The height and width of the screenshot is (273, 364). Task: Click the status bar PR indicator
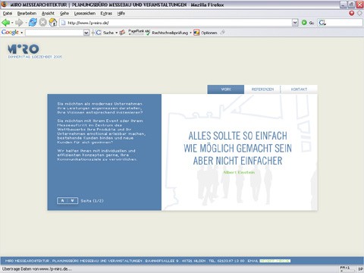(x=347, y=269)
